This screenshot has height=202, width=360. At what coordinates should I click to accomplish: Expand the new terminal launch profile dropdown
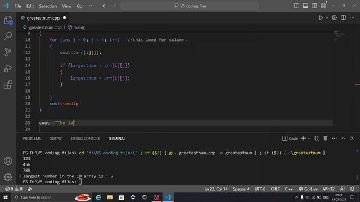pos(309,139)
